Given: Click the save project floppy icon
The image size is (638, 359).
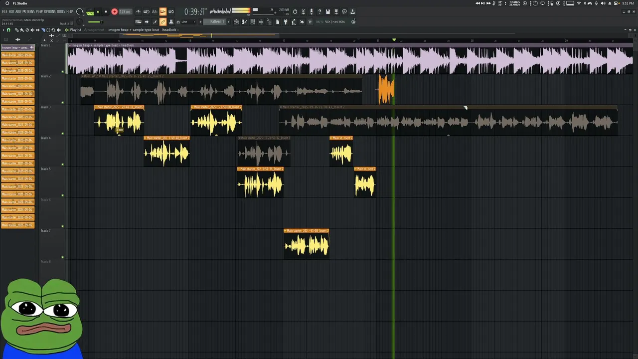Looking at the screenshot, I should (328, 11).
